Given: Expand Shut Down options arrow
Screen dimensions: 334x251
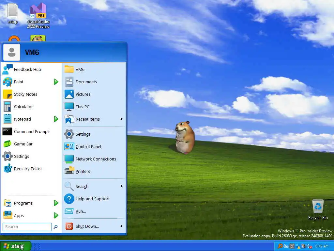Looking at the screenshot, I should coord(122,226).
